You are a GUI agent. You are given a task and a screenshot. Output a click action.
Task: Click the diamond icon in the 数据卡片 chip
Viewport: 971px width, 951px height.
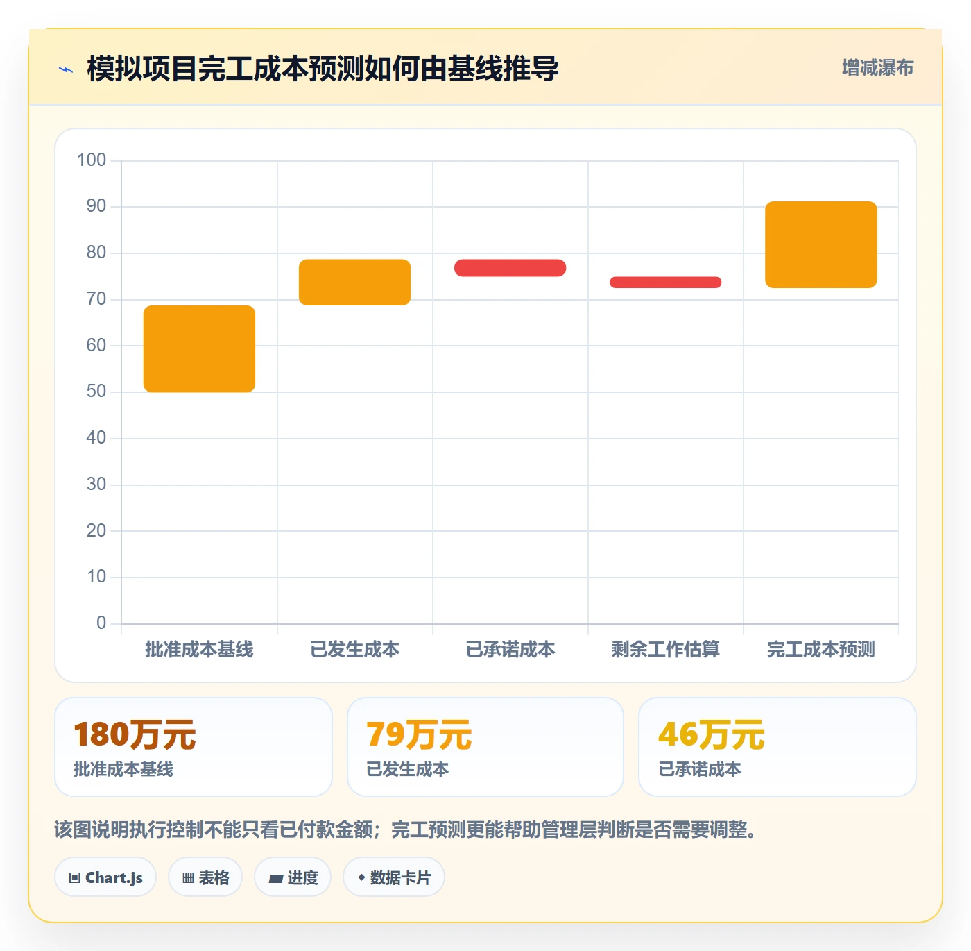pos(361,877)
